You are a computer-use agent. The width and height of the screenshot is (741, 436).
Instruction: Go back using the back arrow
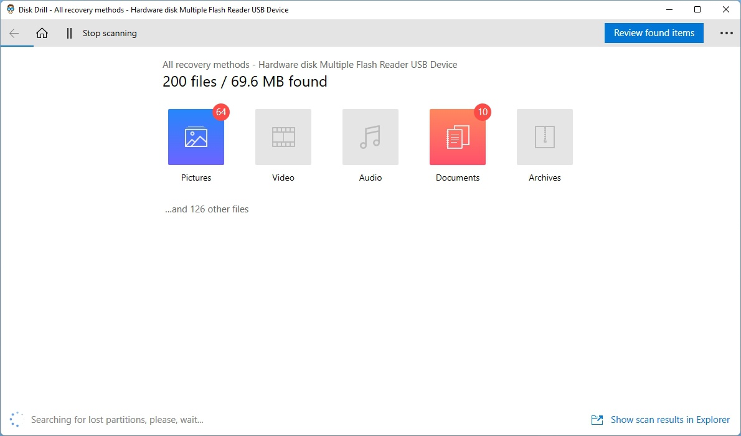tap(14, 33)
